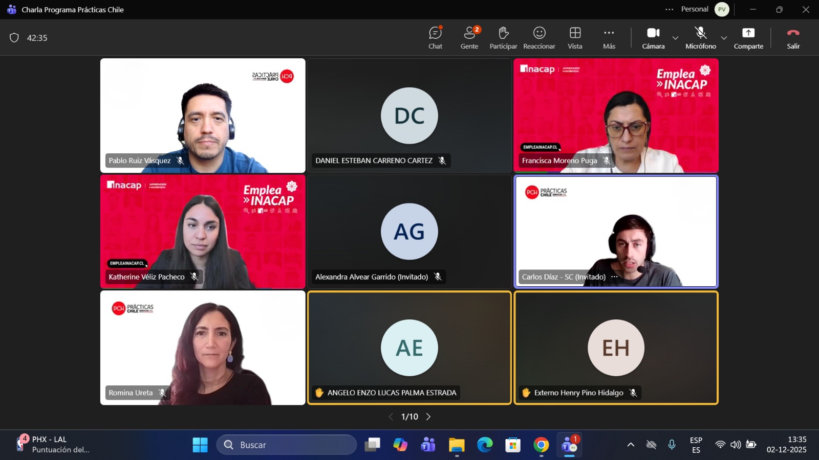Image resolution: width=819 pixels, height=460 pixels.
Task: Change layout with Vista icon
Action: pos(575,38)
